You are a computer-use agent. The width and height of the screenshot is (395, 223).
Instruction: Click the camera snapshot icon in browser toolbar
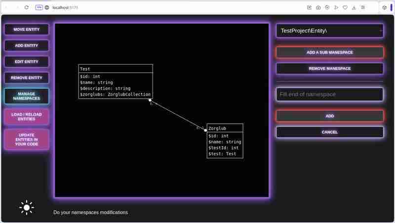318,7
